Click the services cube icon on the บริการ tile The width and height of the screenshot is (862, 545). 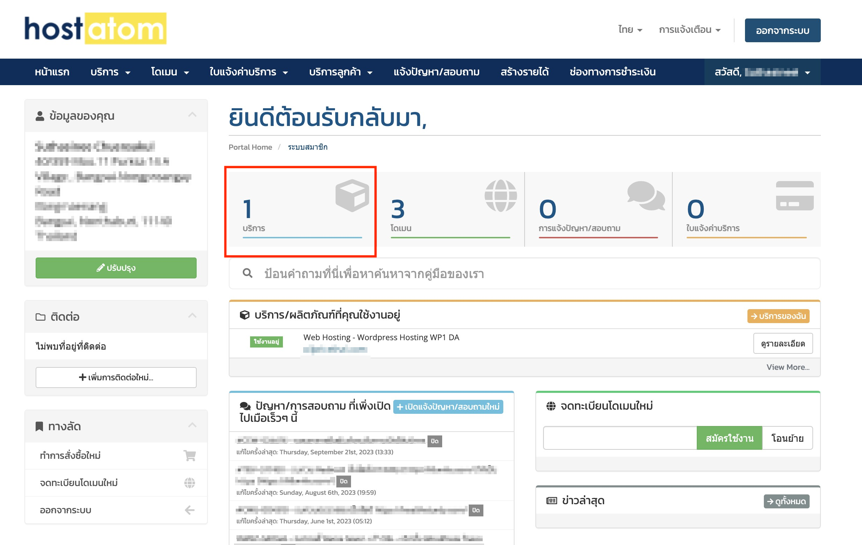click(x=352, y=195)
